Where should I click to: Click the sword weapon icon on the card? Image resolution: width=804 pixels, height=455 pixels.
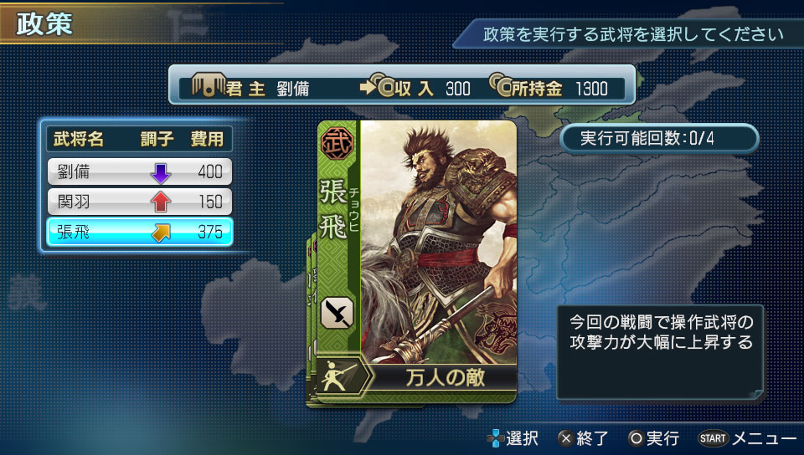click(337, 312)
